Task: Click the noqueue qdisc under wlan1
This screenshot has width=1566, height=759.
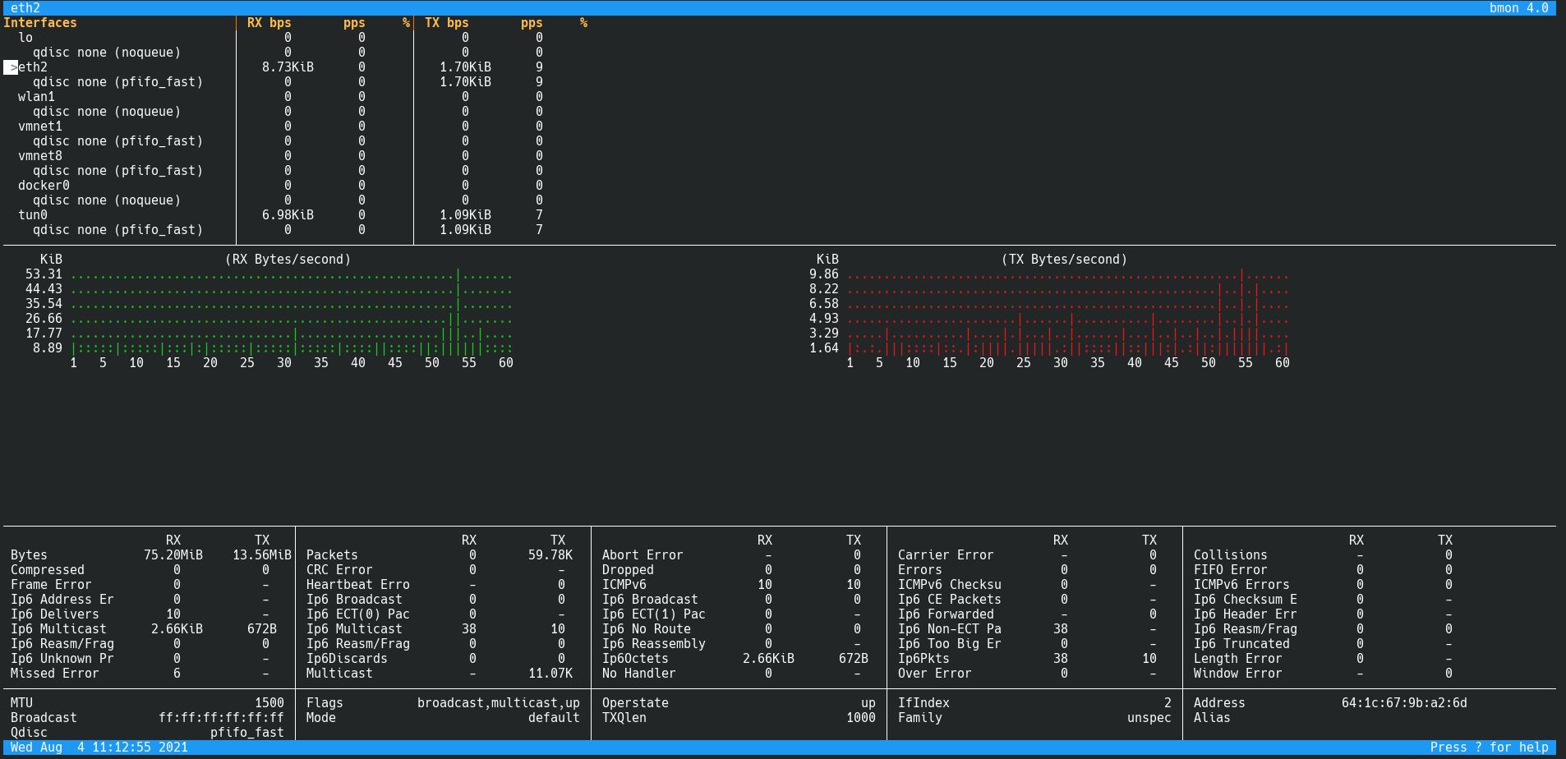Action: (106, 112)
